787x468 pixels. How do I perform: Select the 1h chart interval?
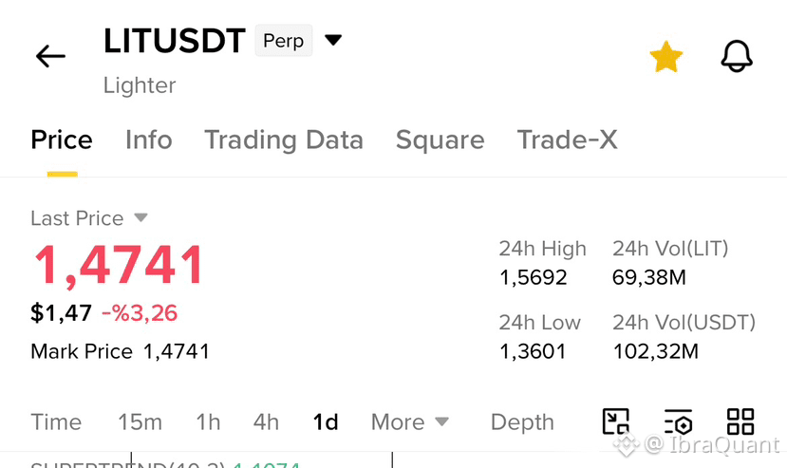[x=208, y=421]
